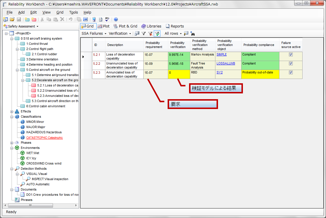Click the Environments green icon in tree
The height and width of the screenshot is (218, 326).
click(x=17, y=148)
